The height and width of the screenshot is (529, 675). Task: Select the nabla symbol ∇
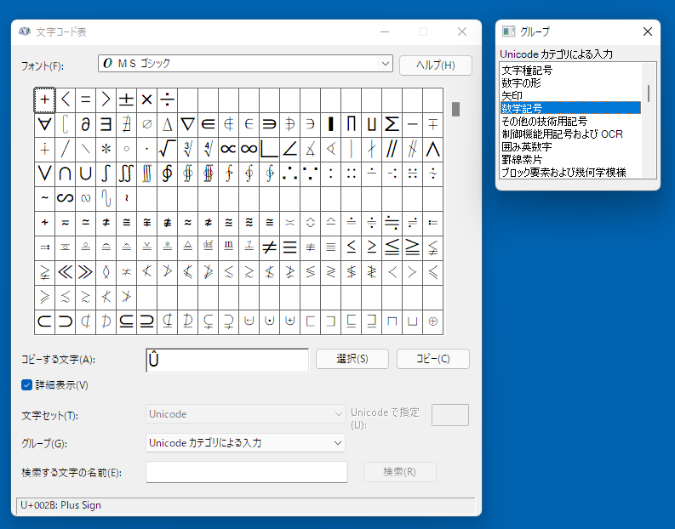click(x=188, y=125)
